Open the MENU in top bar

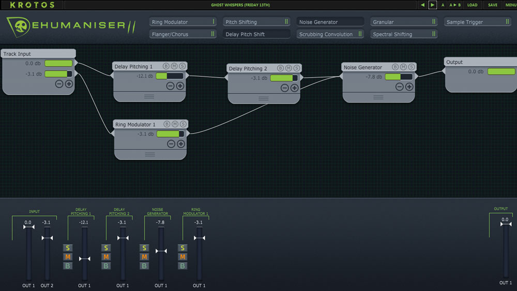tap(511, 5)
